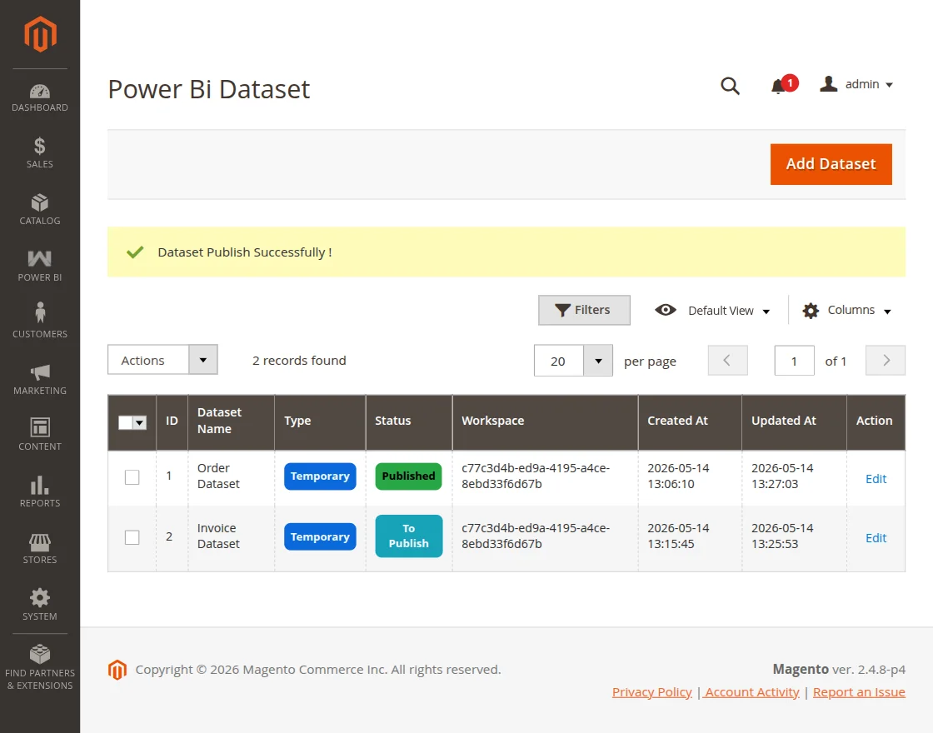Click Temporary badge in Invoice Dataset row
Viewport: 933px width, 733px height.
(320, 536)
